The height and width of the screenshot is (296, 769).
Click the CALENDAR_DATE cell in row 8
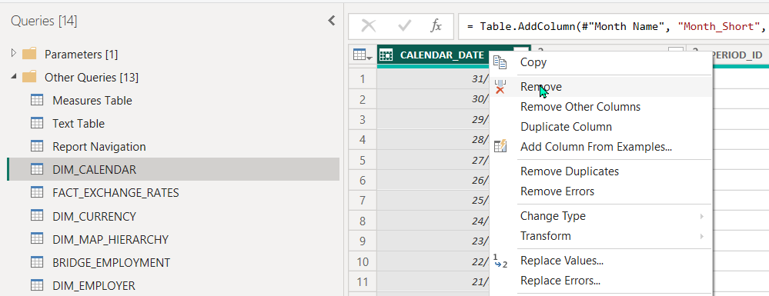[433, 221]
